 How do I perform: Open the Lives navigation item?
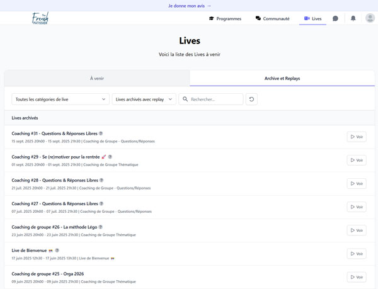pyautogui.click(x=312, y=19)
